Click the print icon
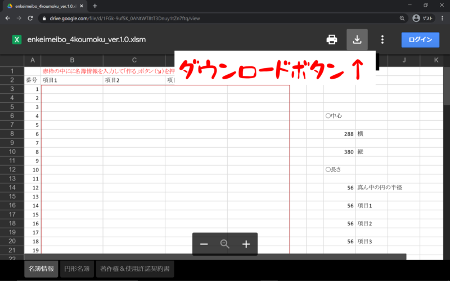This screenshot has width=450, height=281. coord(332,39)
